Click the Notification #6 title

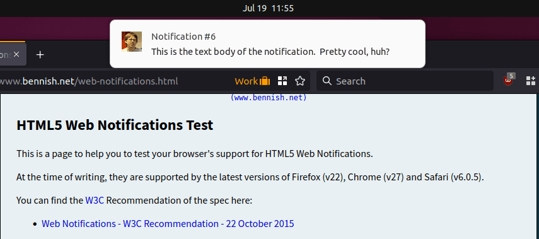pyautogui.click(x=183, y=37)
